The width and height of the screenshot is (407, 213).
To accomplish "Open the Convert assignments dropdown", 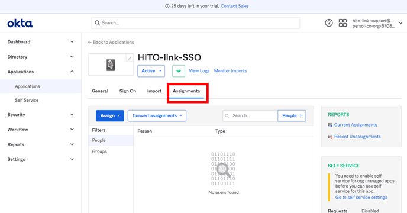I will [x=157, y=115].
